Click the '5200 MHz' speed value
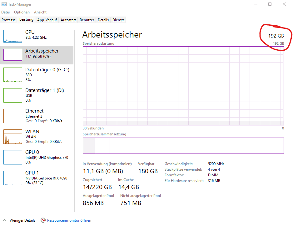 pyautogui.click(x=216, y=164)
